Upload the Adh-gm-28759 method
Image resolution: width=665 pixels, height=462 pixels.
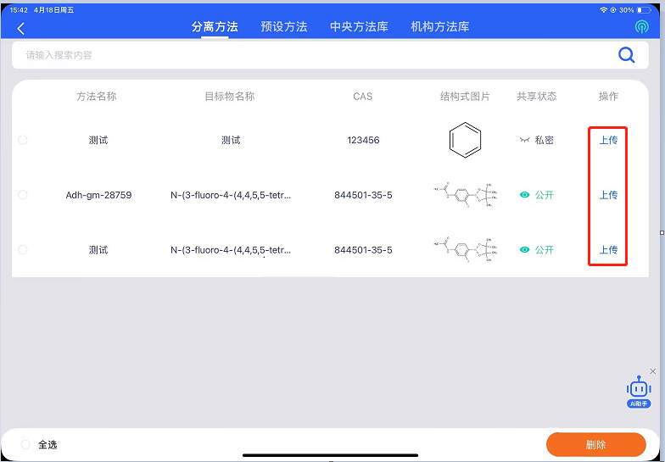[x=608, y=195]
